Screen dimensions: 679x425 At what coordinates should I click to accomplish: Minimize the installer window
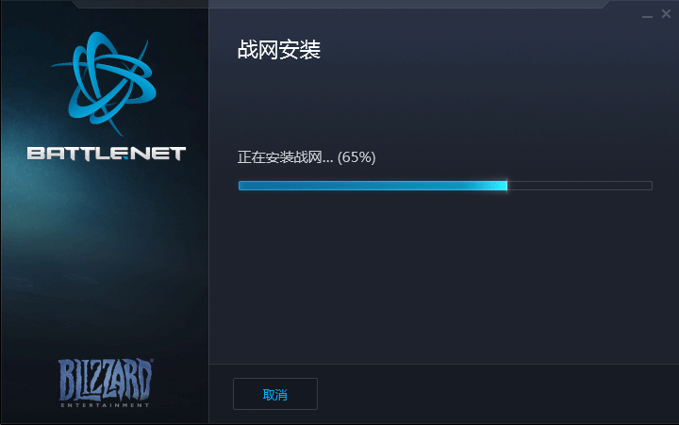tap(647, 15)
